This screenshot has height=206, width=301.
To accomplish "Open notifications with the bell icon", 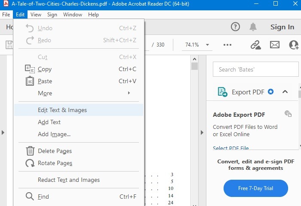I will tap(253, 27).
